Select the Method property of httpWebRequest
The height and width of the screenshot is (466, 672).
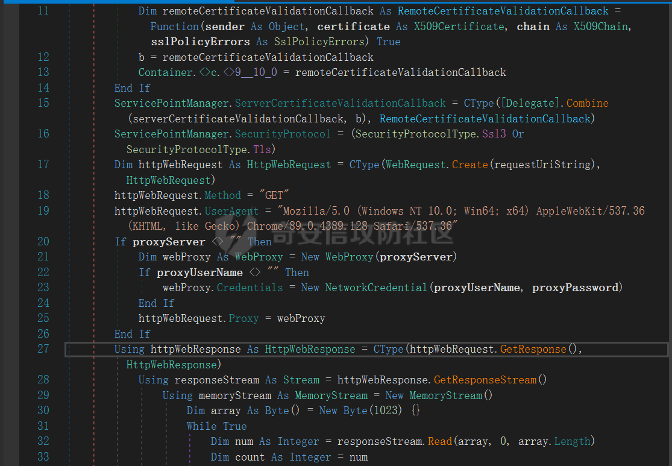coord(222,195)
